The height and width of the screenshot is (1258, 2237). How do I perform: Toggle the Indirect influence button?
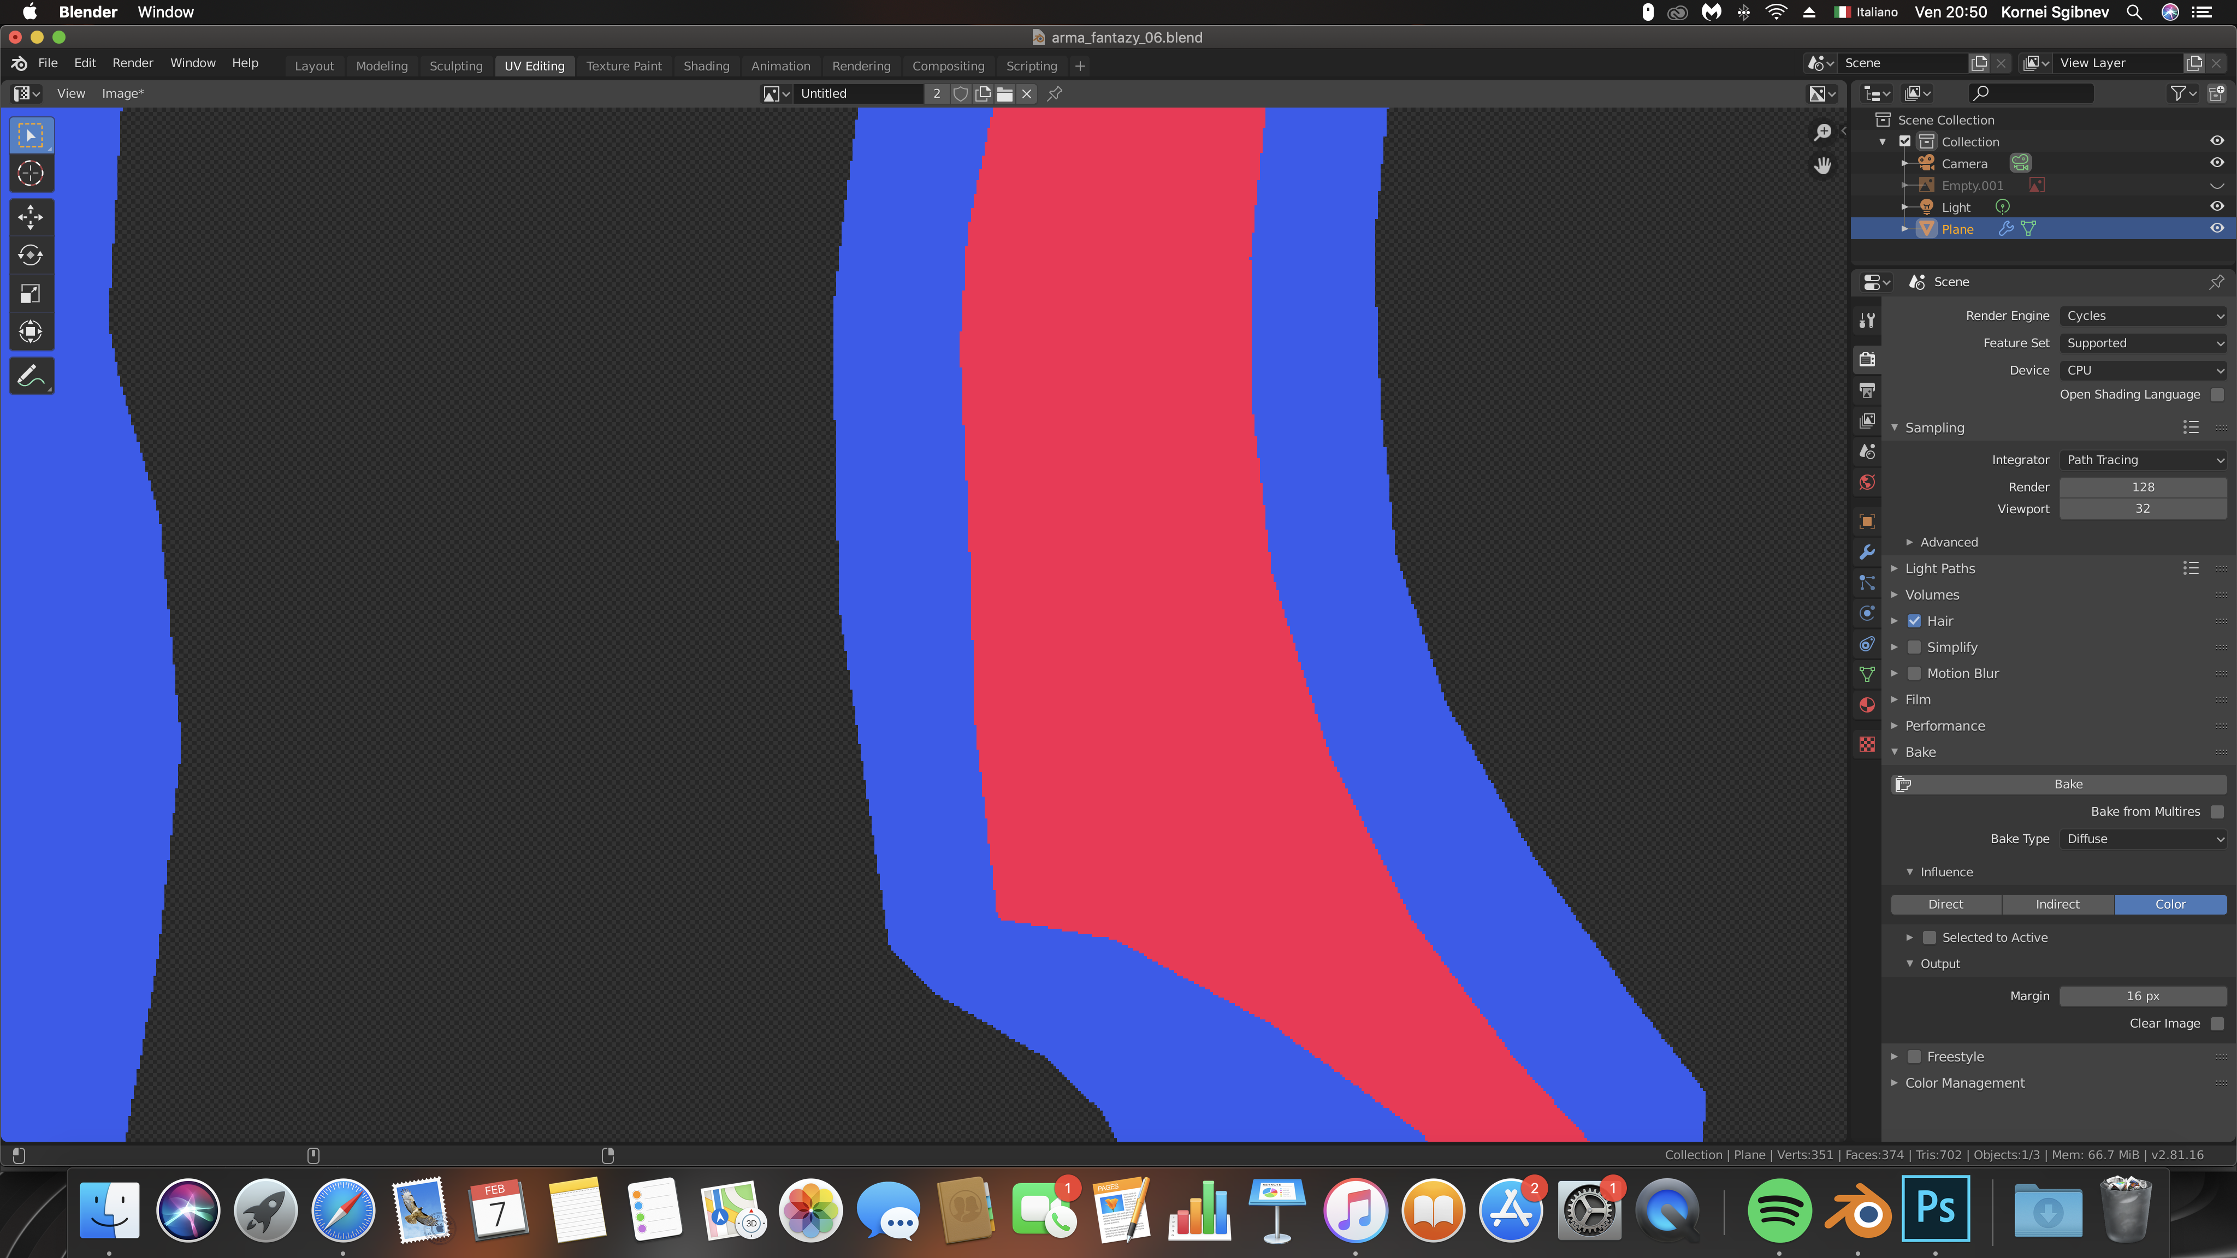tap(2057, 905)
